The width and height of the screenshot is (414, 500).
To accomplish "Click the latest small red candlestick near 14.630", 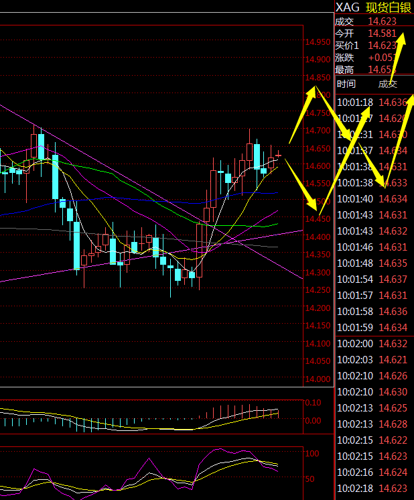I will (278, 155).
